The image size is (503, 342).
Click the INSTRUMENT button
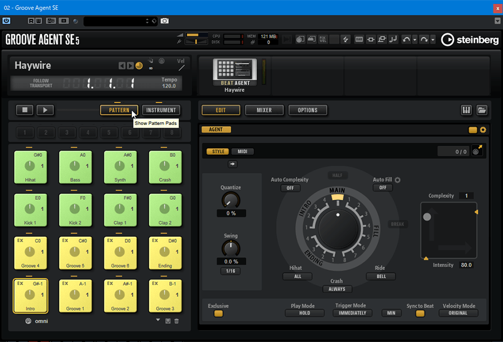click(161, 110)
